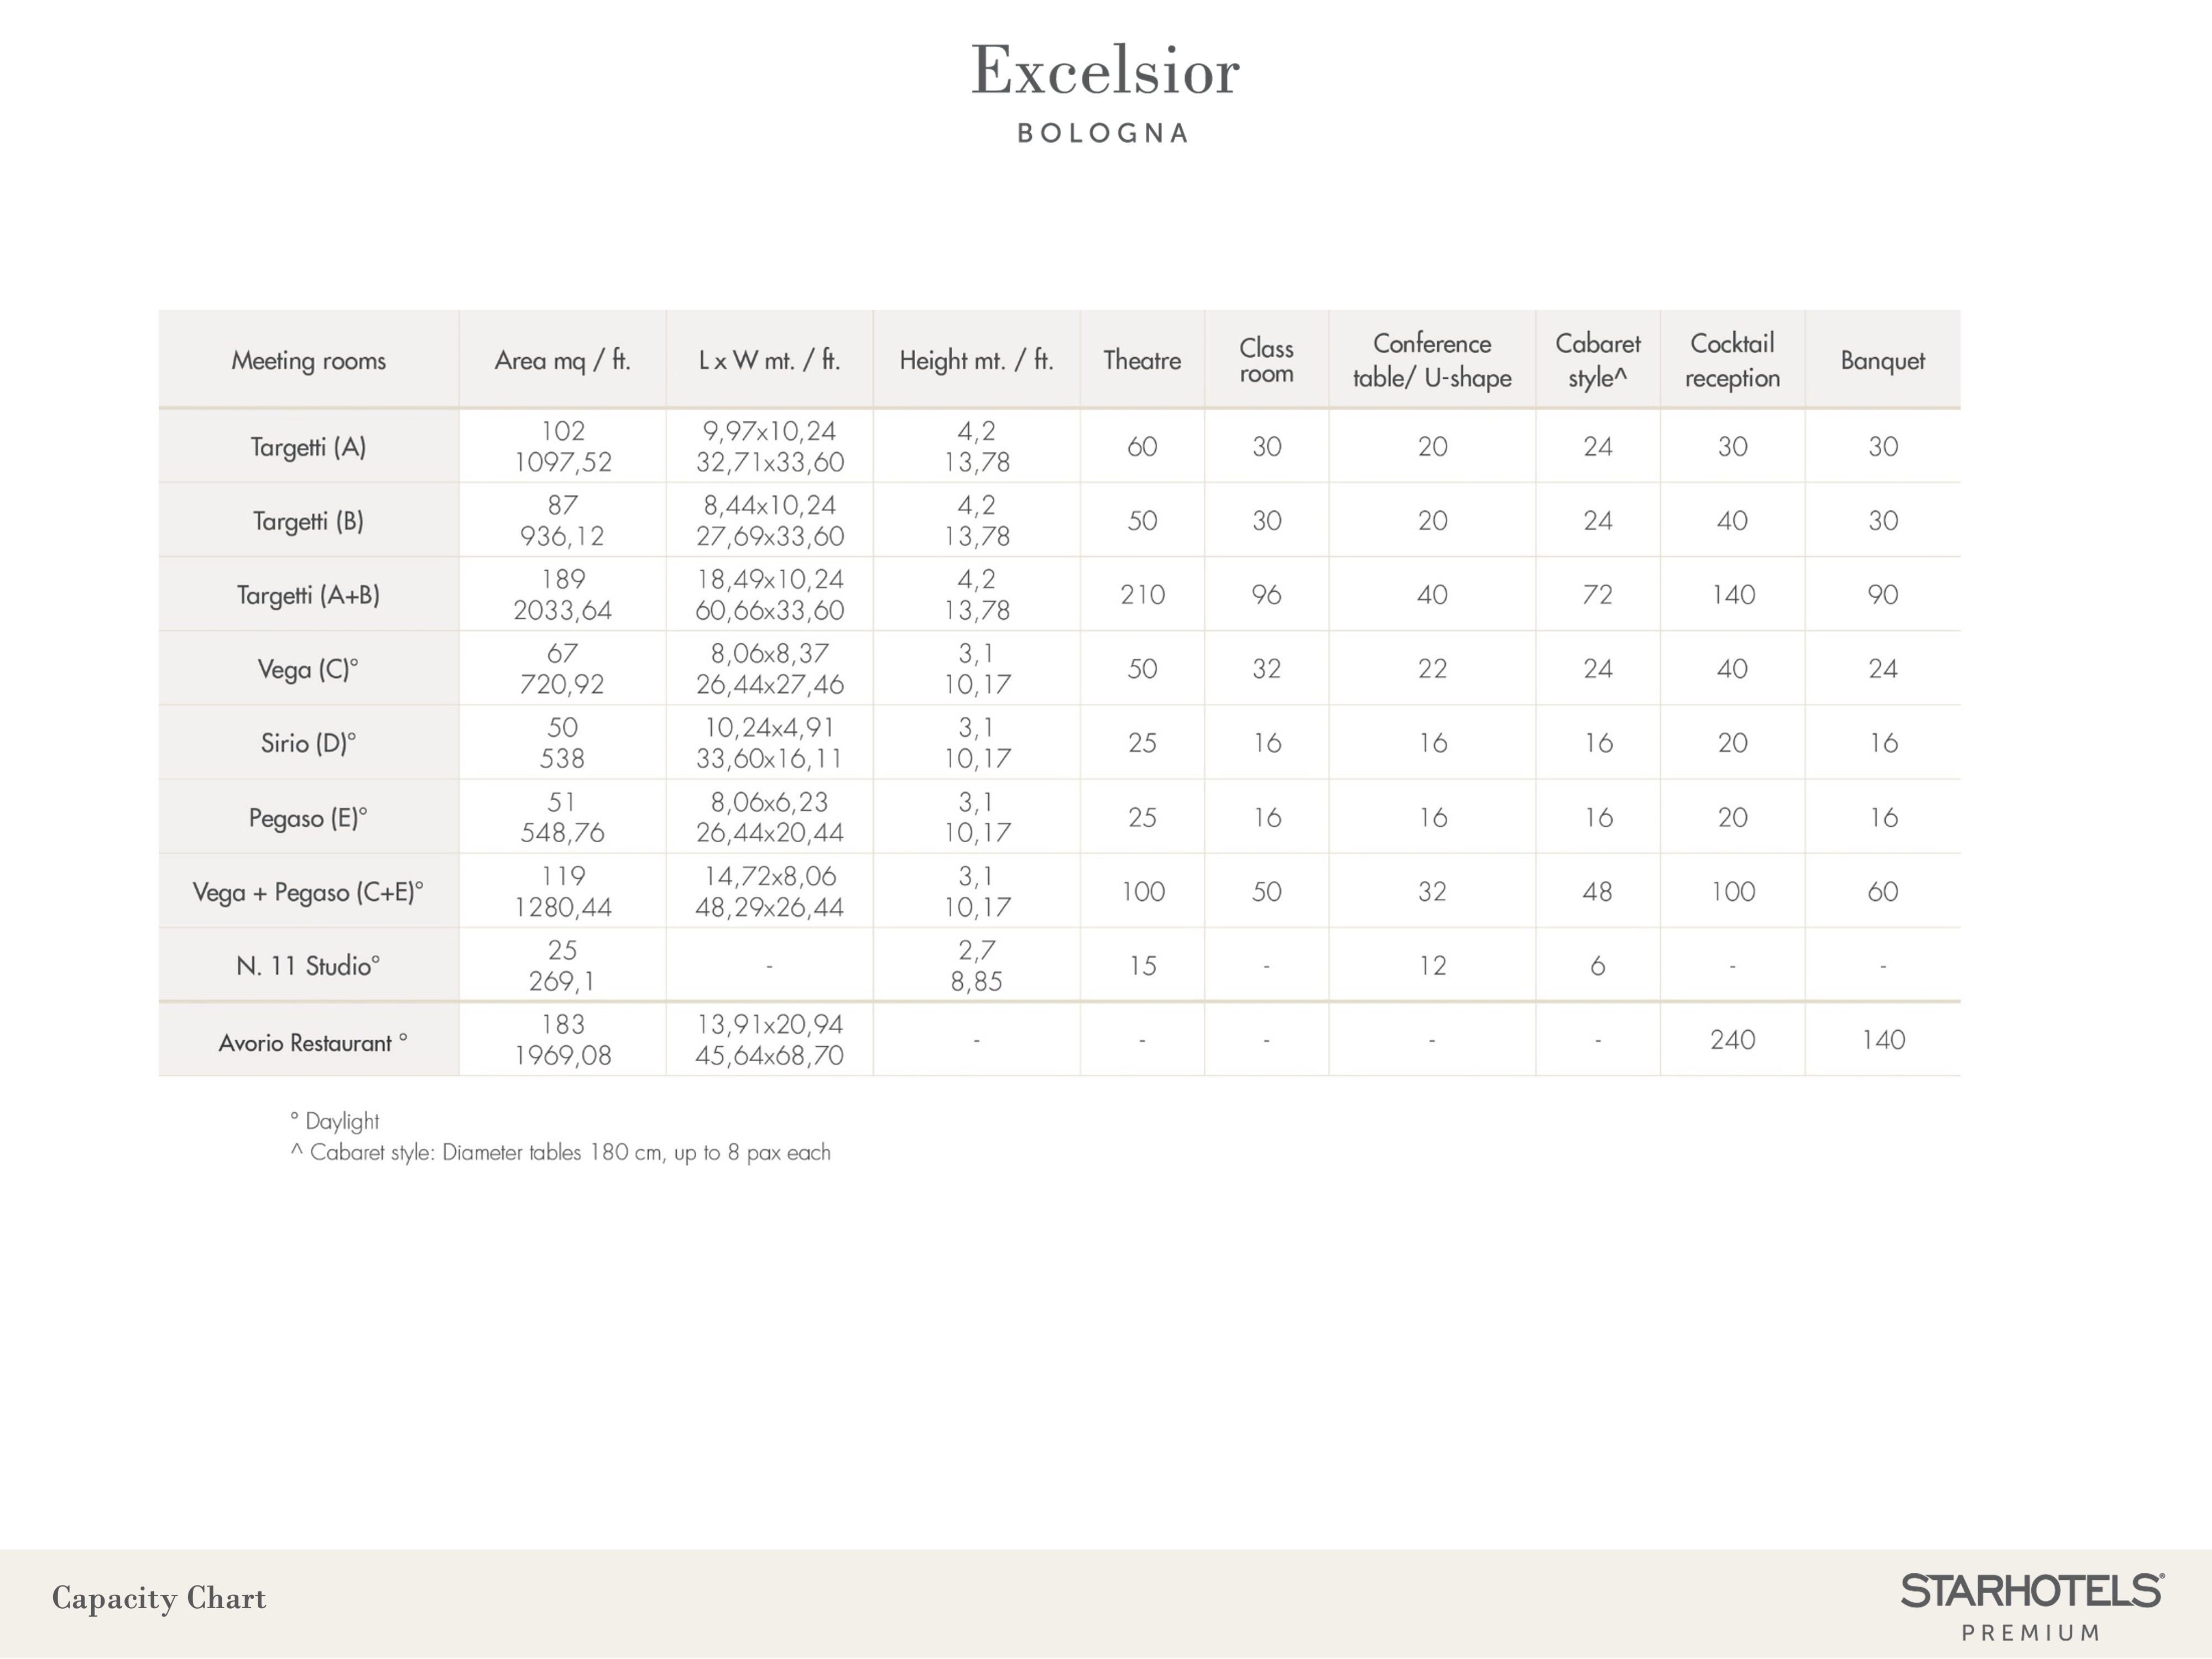Click Class room value 32 for Vega (C)
The height and width of the screenshot is (1659, 2212).
coord(1266,669)
